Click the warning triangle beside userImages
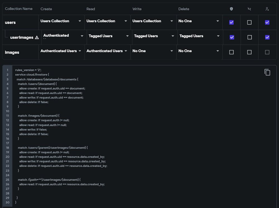This screenshot has height=208, width=279. tap(37, 37)
